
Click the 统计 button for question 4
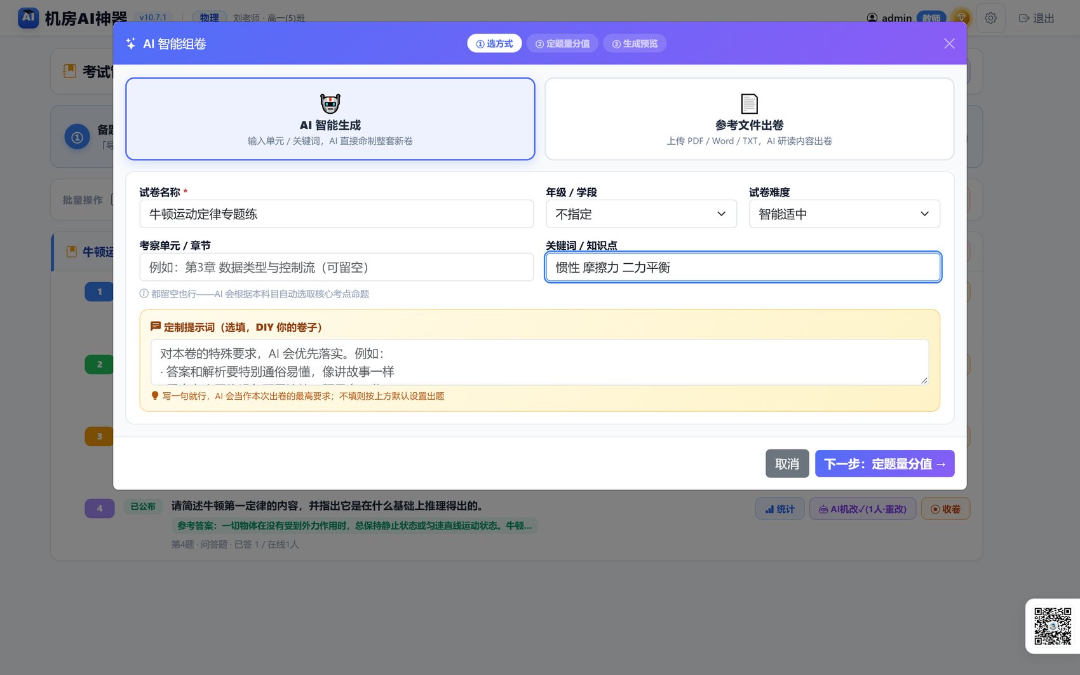click(x=780, y=508)
